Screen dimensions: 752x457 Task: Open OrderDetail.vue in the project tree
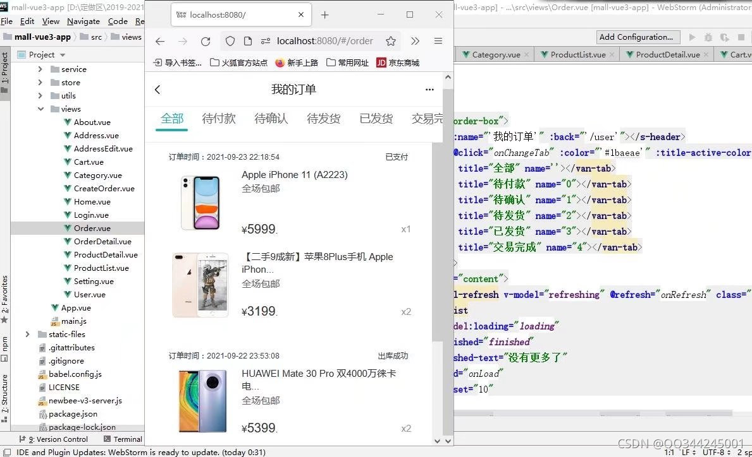[x=102, y=241]
